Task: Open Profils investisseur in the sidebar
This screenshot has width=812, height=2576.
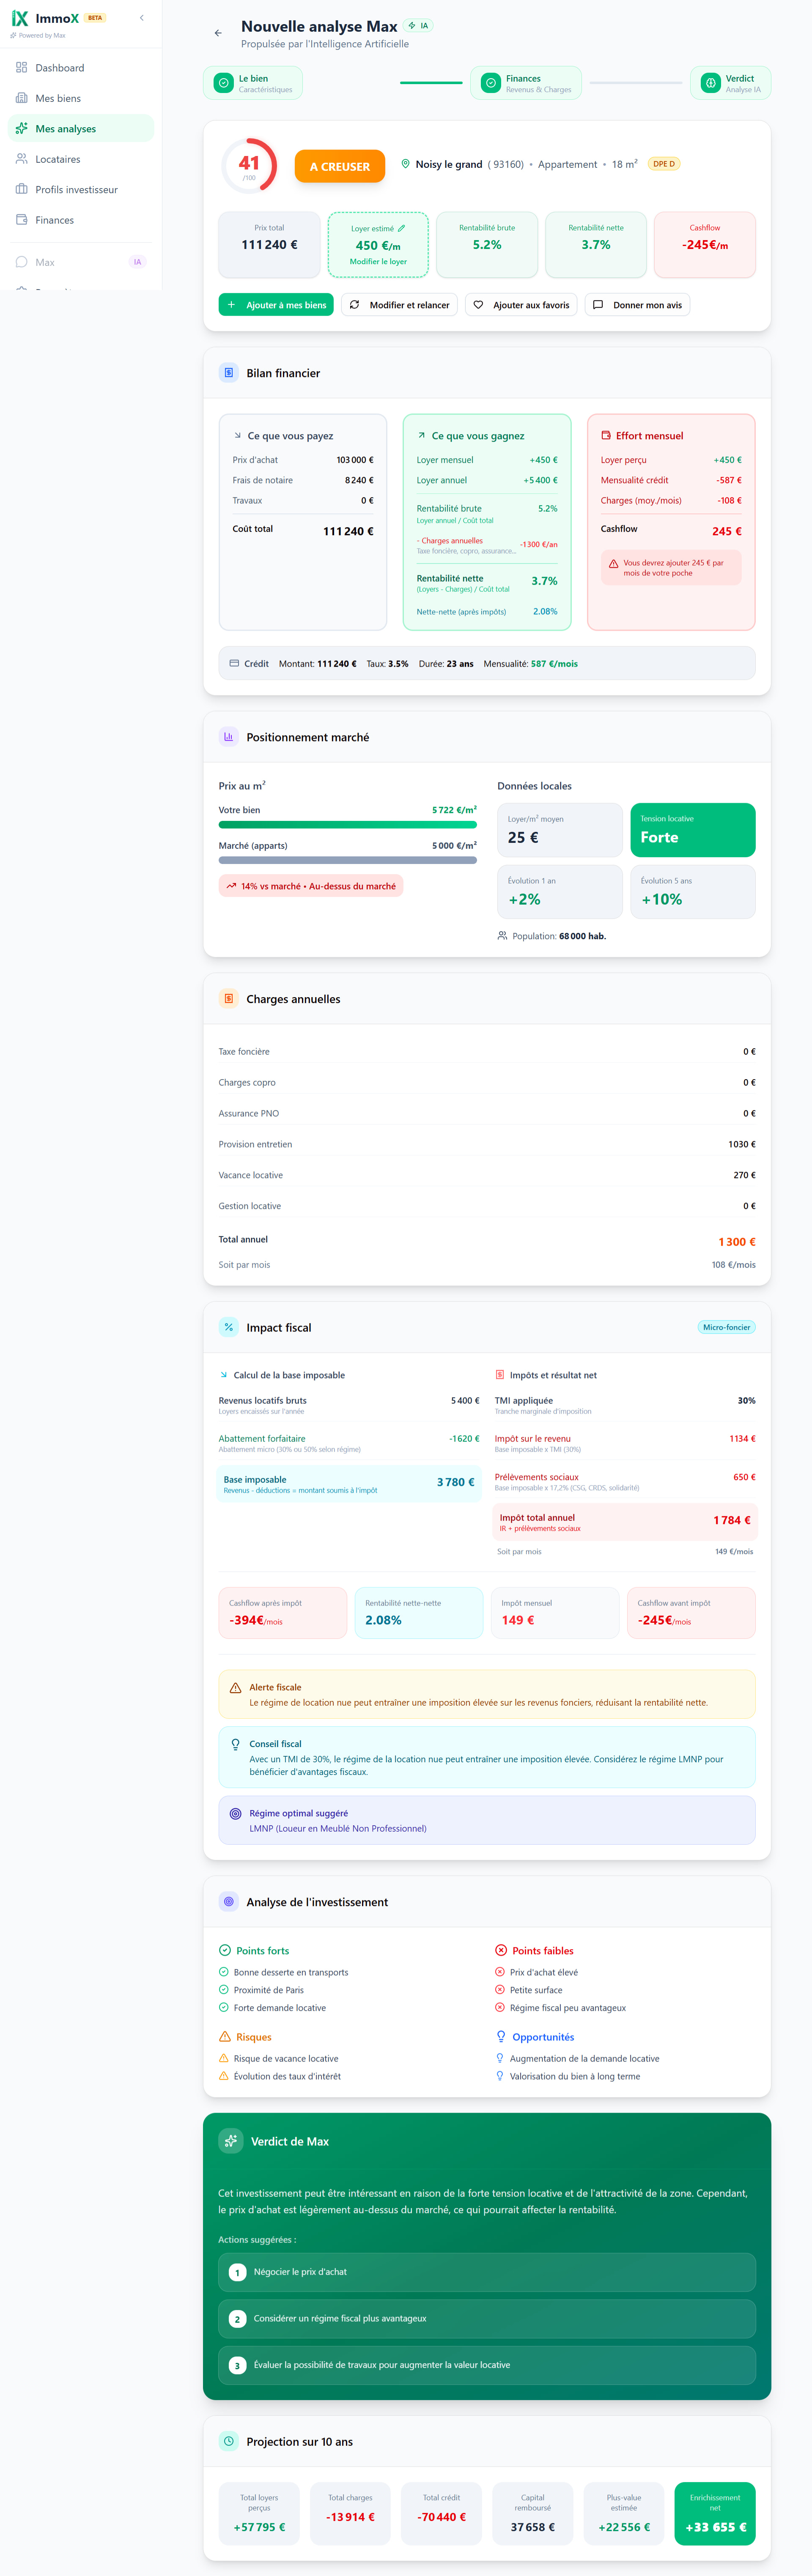Action: point(76,190)
